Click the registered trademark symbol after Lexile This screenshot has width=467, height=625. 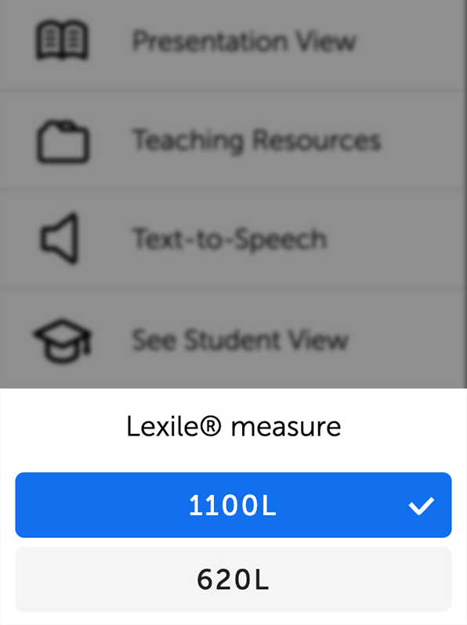tap(210, 425)
